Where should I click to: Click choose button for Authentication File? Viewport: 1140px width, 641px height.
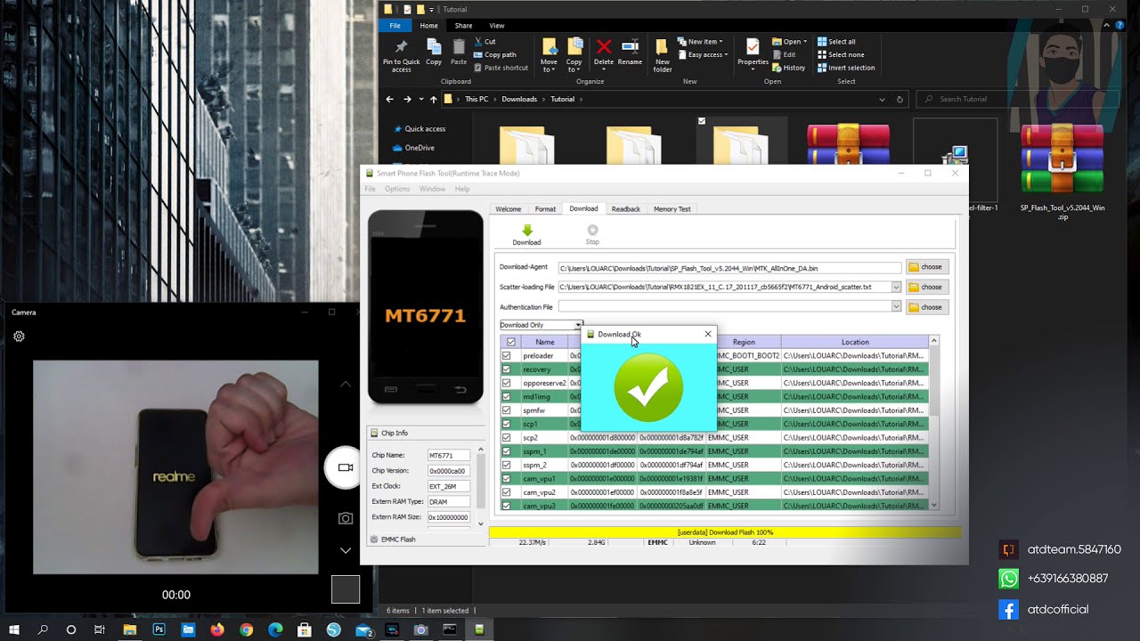point(927,307)
